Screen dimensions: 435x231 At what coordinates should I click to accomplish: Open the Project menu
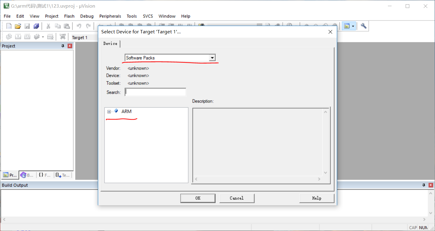tap(52, 16)
